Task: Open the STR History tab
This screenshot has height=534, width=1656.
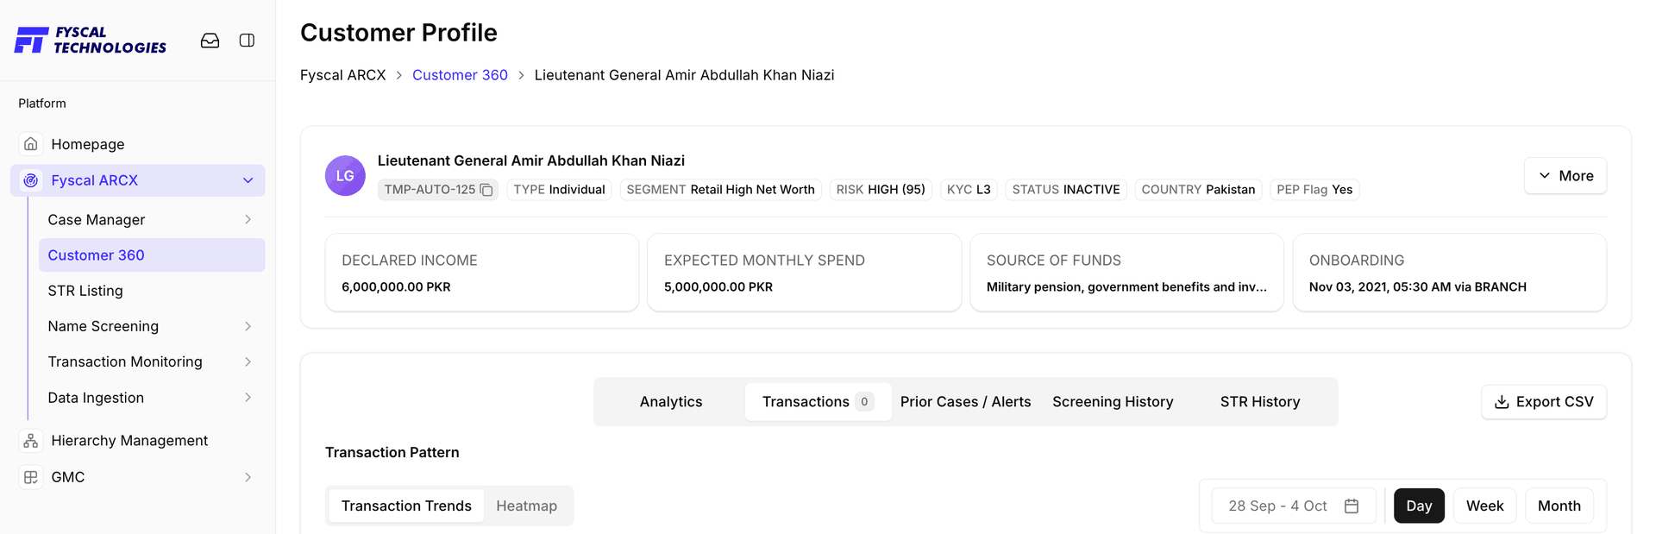Action: pyautogui.click(x=1260, y=402)
